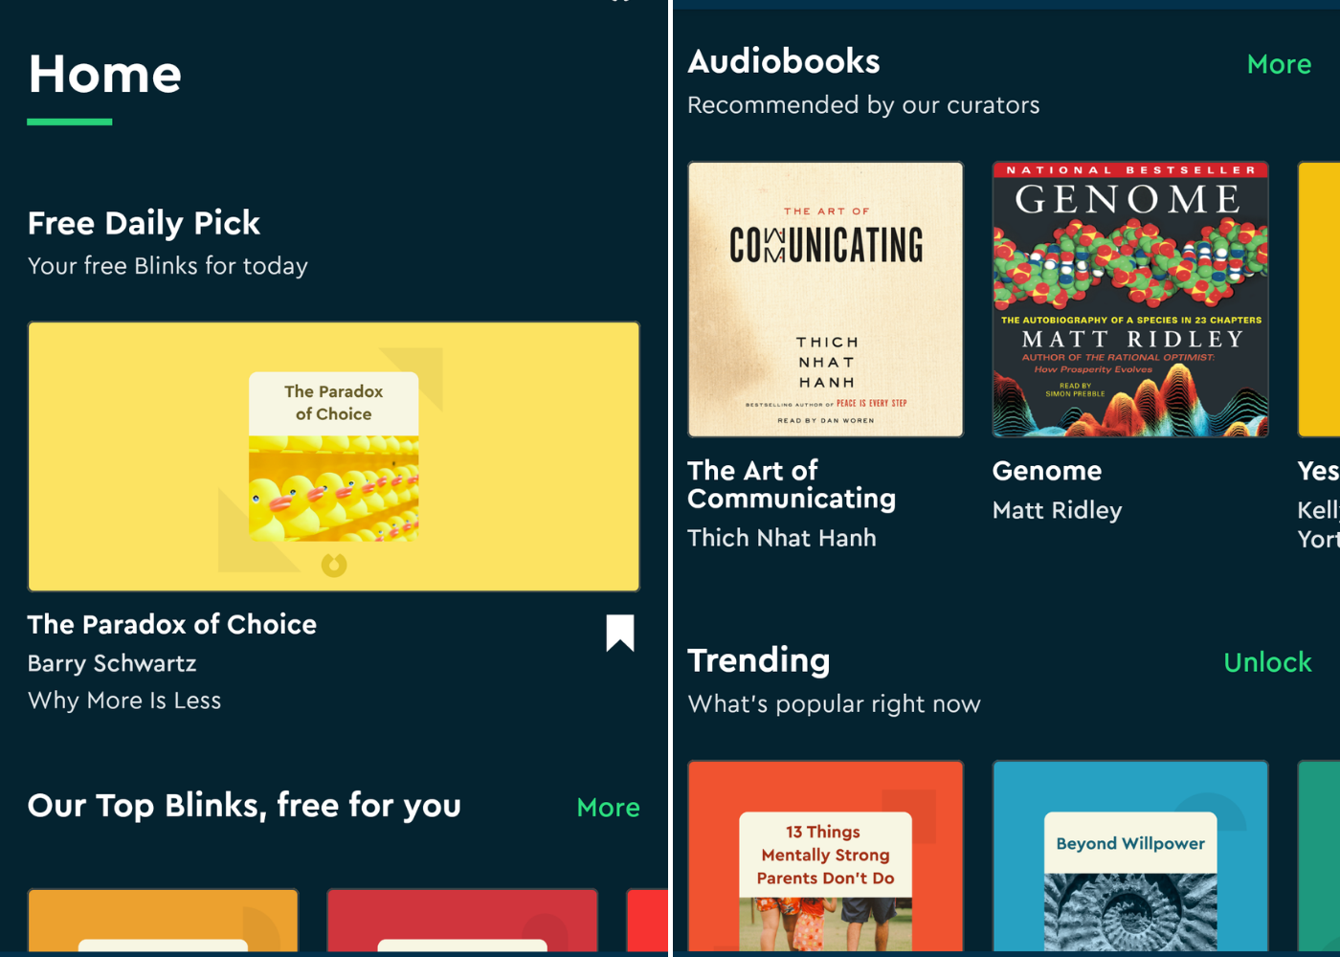
Task: Open the Free Daily Pick heading
Action: tap(144, 223)
